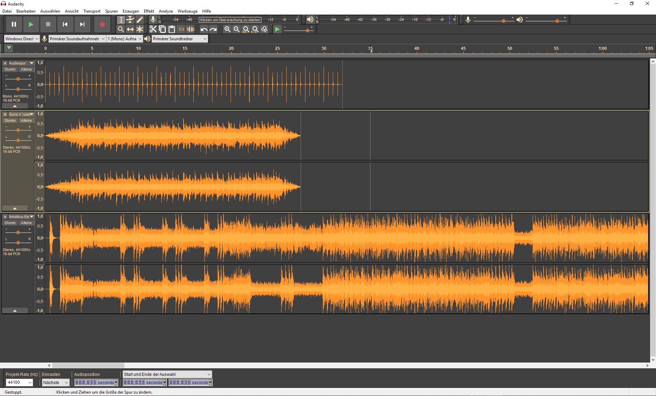This screenshot has width=656, height=396.
Task: Open the Datei menu
Action: pos(7,11)
